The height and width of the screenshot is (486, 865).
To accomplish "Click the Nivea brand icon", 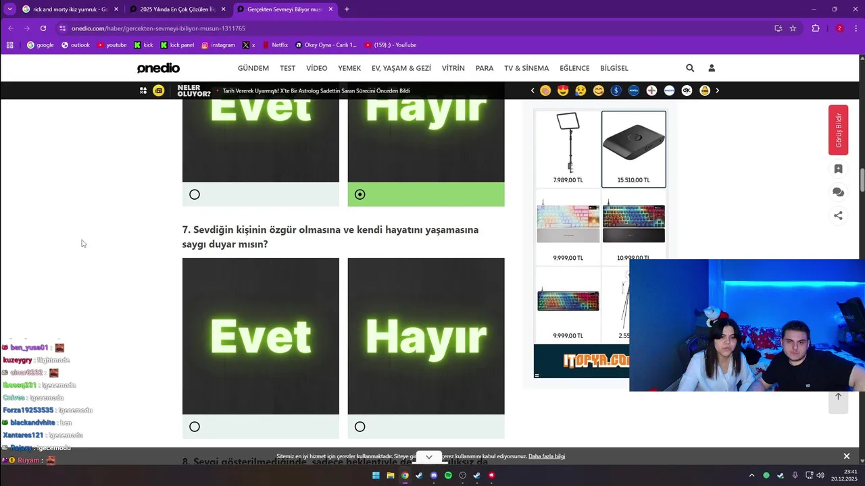I will (634, 90).
